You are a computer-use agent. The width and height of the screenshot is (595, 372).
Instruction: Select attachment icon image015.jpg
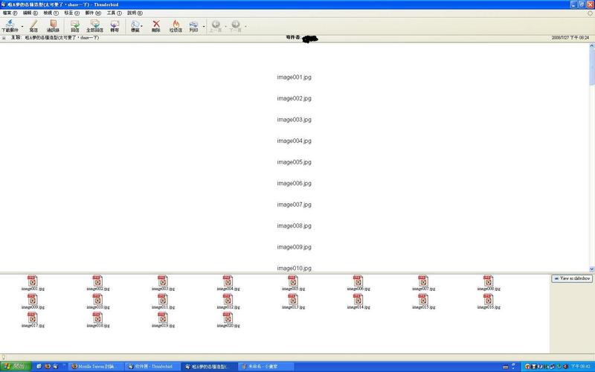(423, 299)
